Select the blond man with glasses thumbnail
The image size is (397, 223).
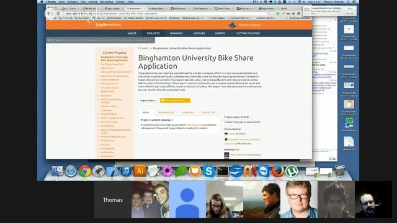click(x=299, y=199)
